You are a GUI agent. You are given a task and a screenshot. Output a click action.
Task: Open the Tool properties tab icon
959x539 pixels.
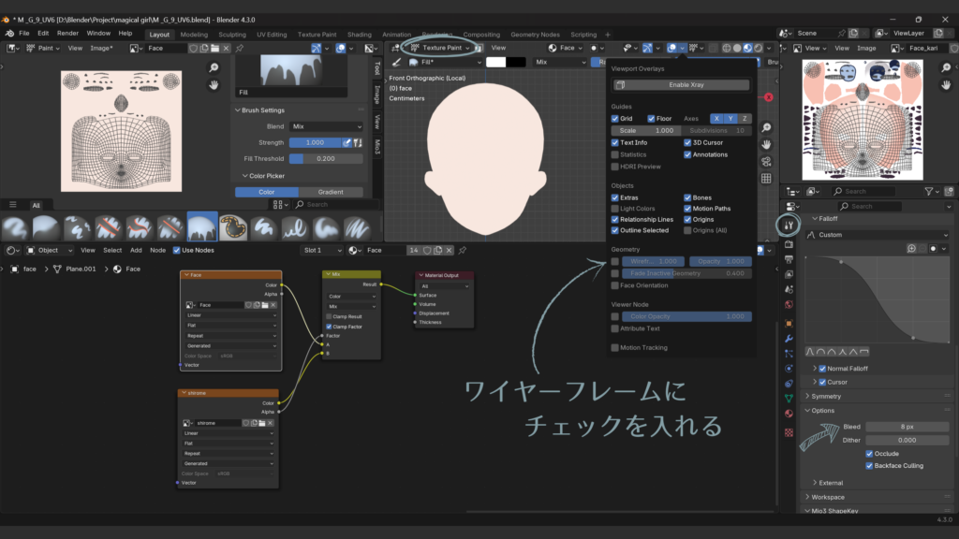pos(789,224)
